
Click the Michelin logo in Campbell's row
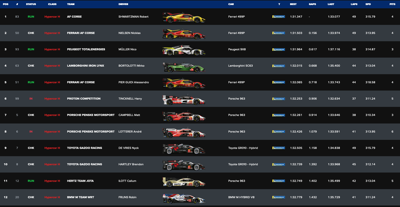[279, 115]
